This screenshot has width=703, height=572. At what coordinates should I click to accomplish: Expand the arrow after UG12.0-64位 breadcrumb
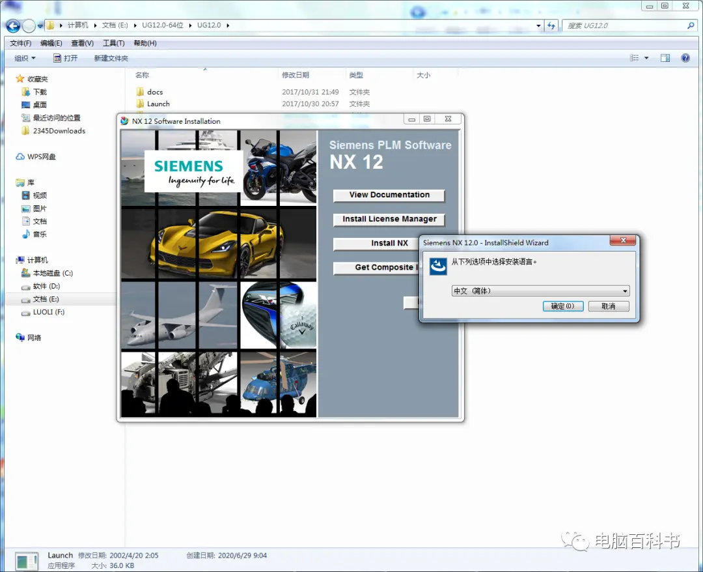(x=190, y=25)
